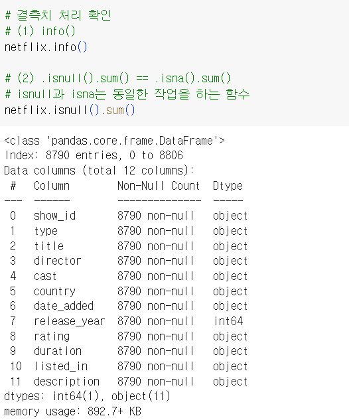349x420 pixels.
Task: Click 'object' dtype in the date_added row
Action: click(230, 306)
